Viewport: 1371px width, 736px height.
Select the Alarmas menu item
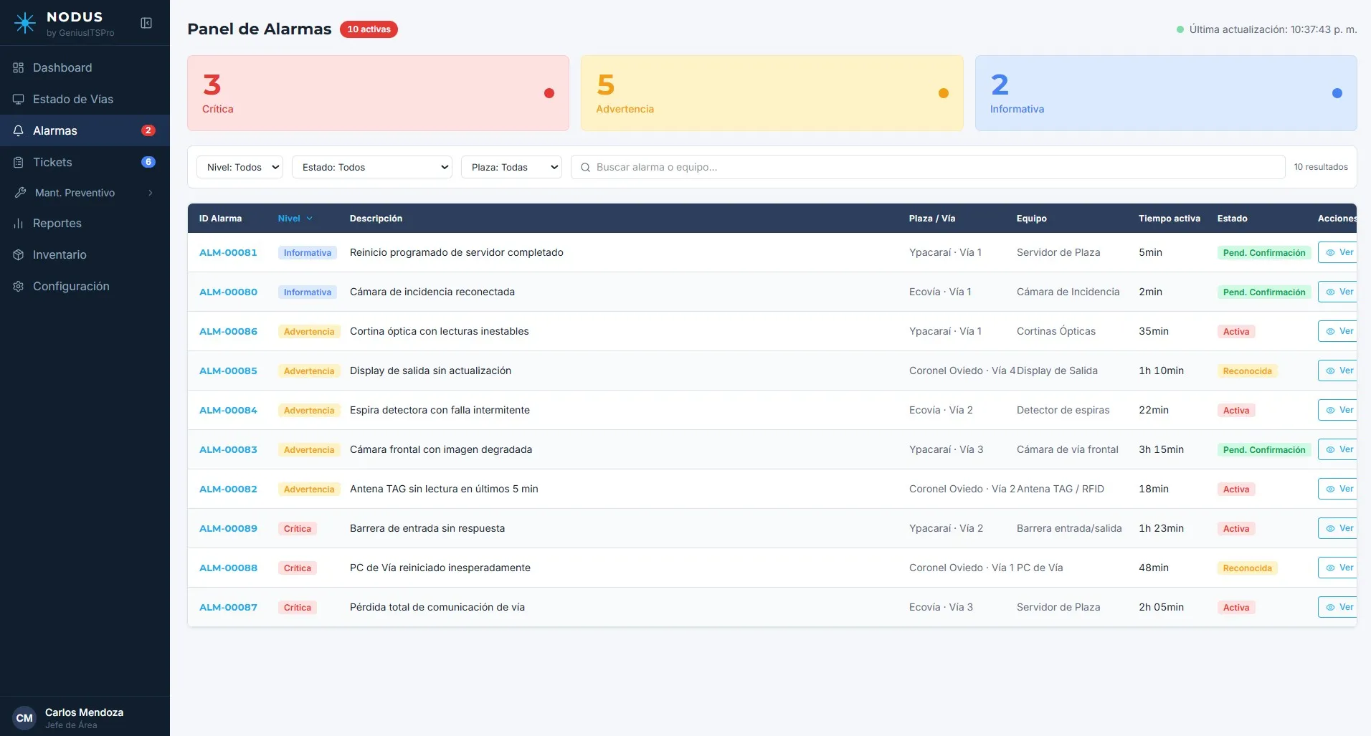click(x=85, y=130)
